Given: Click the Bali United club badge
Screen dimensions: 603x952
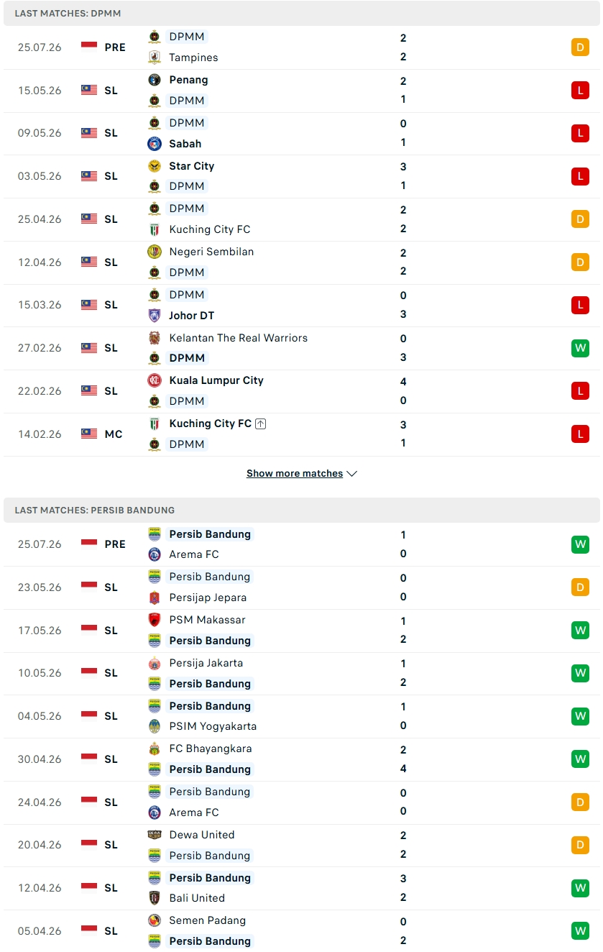Looking at the screenshot, I should pos(155,898).
